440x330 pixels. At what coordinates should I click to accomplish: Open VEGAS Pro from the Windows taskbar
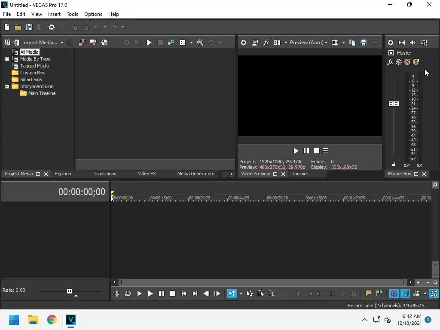click(71, 320)
